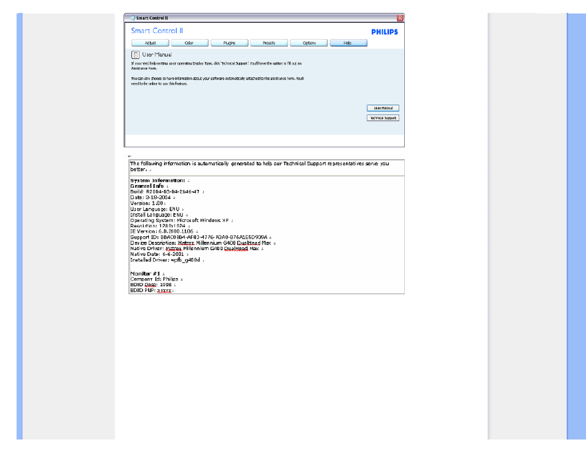Image resolution: width=586 pixels, height=453 pixels.
Task: Select the 'Installed Driver: vpfb_g400d' line
Action: 165,260
